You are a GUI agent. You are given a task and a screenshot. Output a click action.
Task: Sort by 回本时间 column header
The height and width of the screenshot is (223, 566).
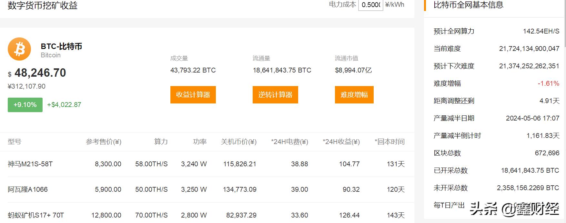pos(389,142)
